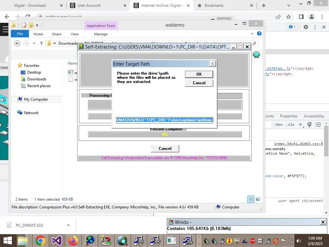This screenshot has width=329, height=247.
Task: Open Explorer help icon
Action: click(x=259, y=33)
